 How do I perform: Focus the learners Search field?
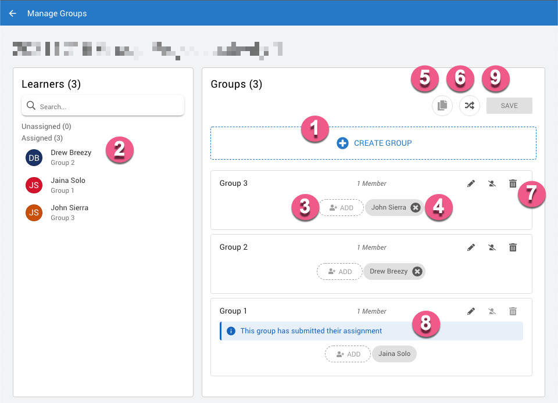coord(108,106)
